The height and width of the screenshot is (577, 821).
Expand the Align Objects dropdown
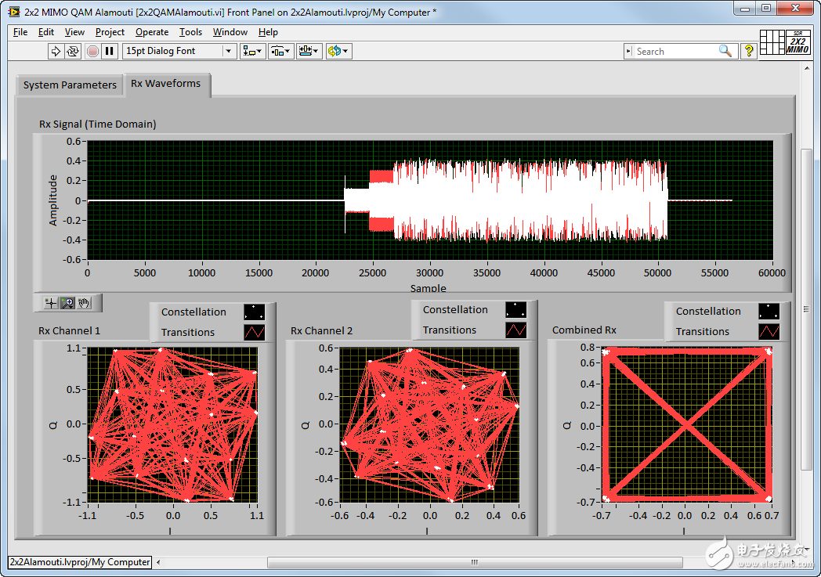click(x=253, y=51)
